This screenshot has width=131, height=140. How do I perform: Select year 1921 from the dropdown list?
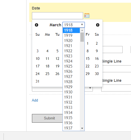tap(71, 46)
